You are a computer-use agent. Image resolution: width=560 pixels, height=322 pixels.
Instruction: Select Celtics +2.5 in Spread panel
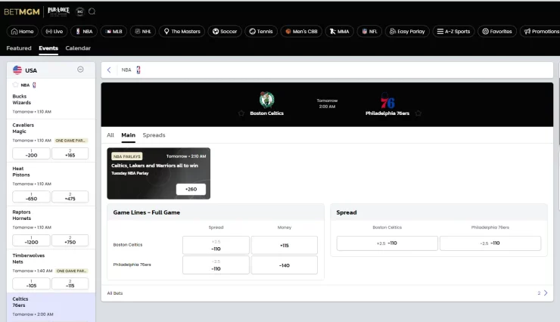click(x=387, y=243)
